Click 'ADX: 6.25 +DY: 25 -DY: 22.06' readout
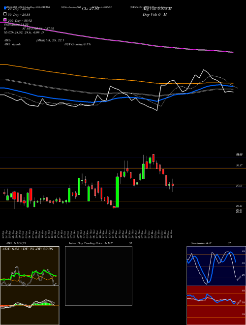This screenshot has height=325, width=246. point(27,249)
